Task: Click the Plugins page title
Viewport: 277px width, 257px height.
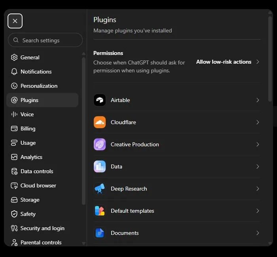Action: (105, 20)
